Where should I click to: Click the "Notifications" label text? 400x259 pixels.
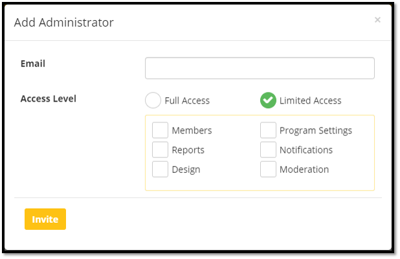[x=306, y=150]
